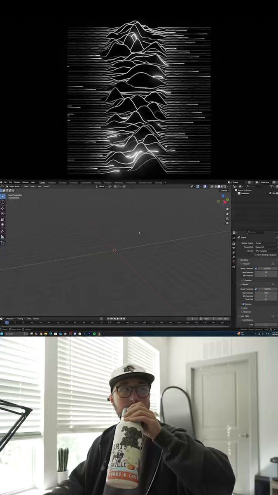Toggle Collection render camera icon in outliner
The width and height of the screenshot is (278, 495).
click(x=276, y=193)
